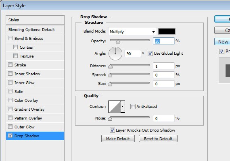Viewport: 230px width, 161px height.
Task: Click Reset to Default button
Action: pos(158,138)
